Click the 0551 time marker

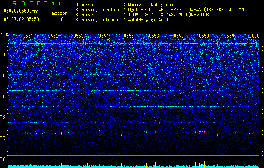click(28, 36)
